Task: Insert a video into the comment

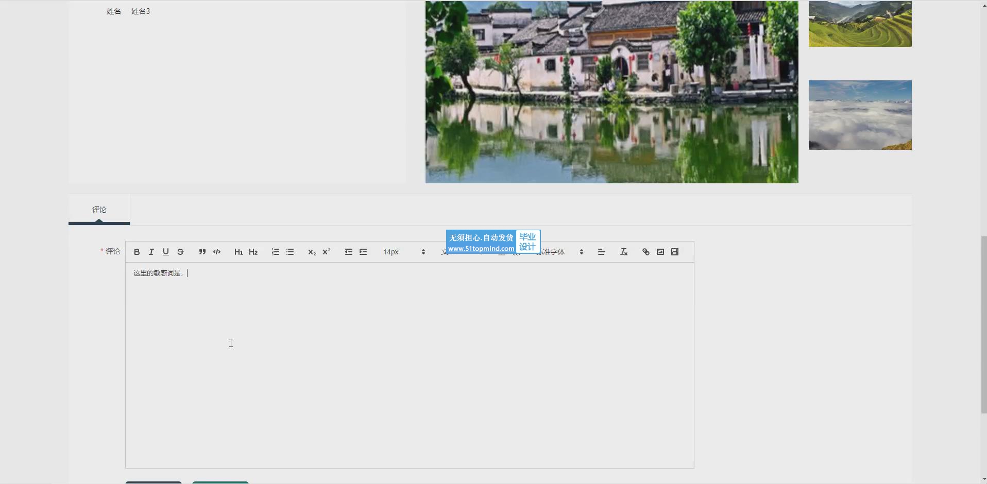Action: pos(675,252)
